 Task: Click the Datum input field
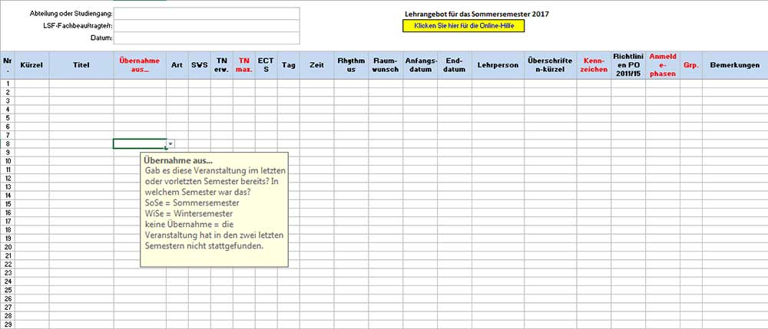pos(207,37)
